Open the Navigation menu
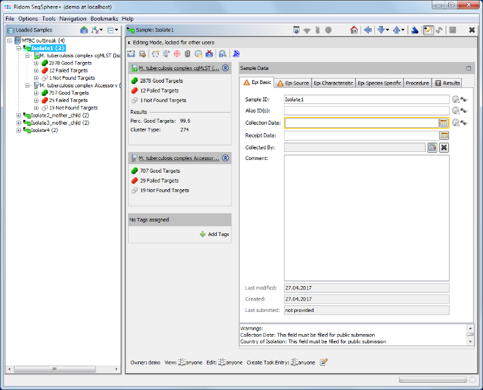Viewport: 483px width, 390px height. click(x=73, y=19)
